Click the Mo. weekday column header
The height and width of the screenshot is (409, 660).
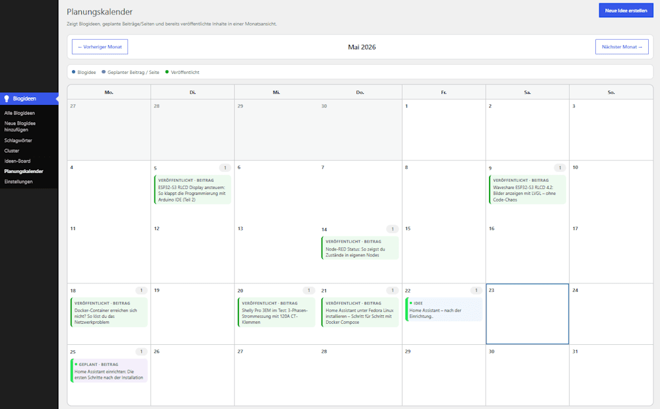(x=109, y=93)
